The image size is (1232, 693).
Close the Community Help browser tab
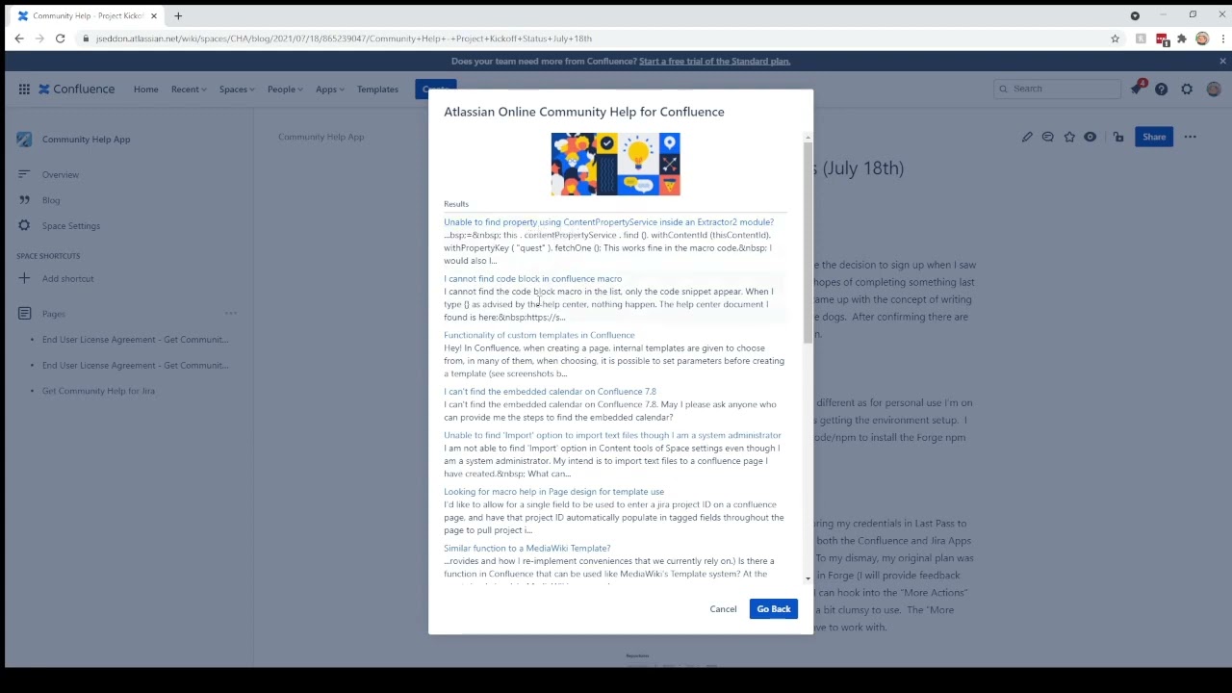click(x=153, y=15)
